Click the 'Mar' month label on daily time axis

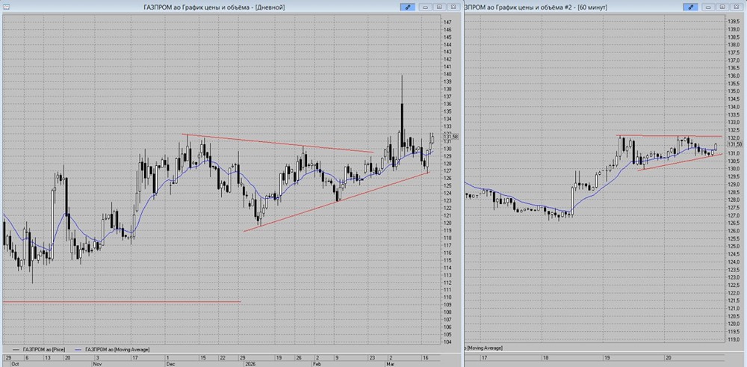(x=389, y=363)
